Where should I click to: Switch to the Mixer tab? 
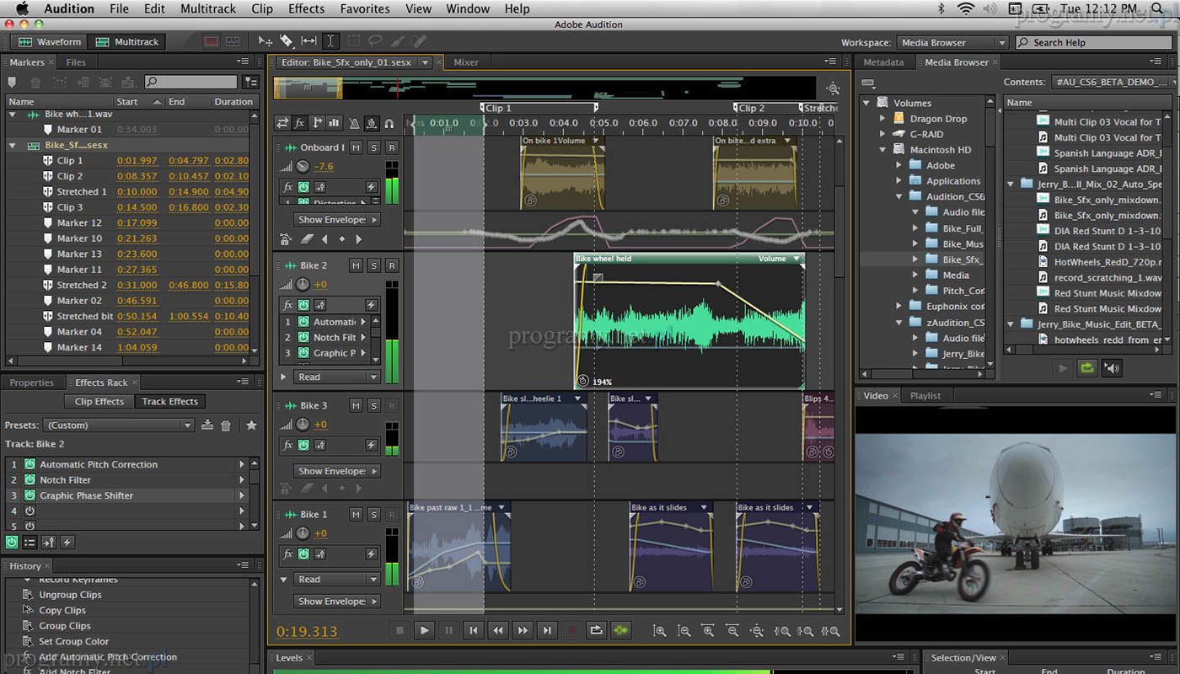(x=466, y=62)
